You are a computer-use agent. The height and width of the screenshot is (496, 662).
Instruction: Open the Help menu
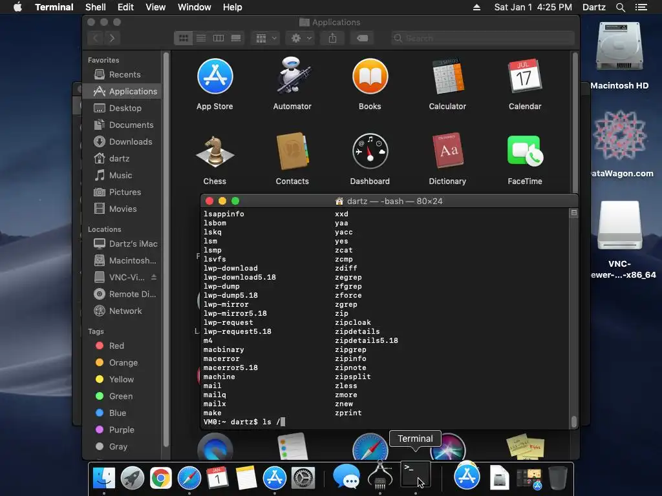(x=233, y=7)
